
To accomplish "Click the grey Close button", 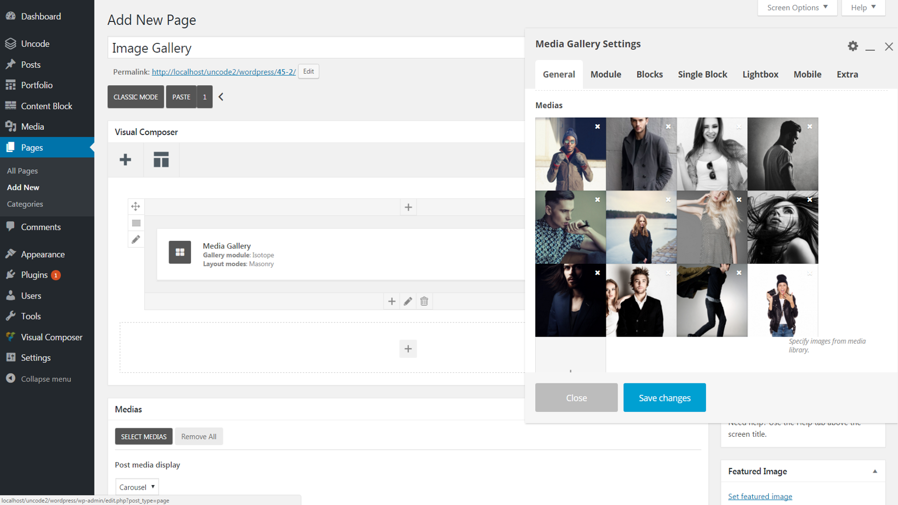I will pos(576,397).
